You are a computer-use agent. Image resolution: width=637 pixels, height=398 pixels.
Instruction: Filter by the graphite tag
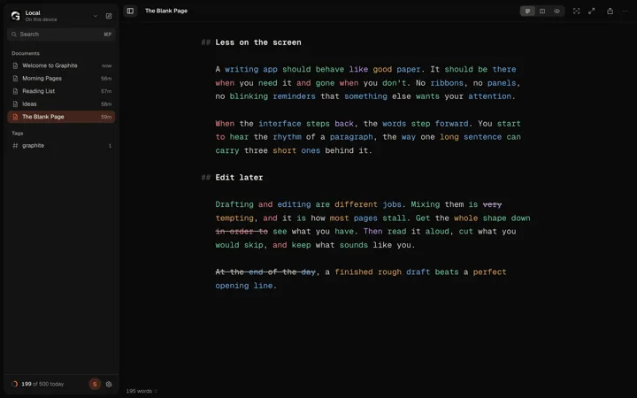click(61, 145)
